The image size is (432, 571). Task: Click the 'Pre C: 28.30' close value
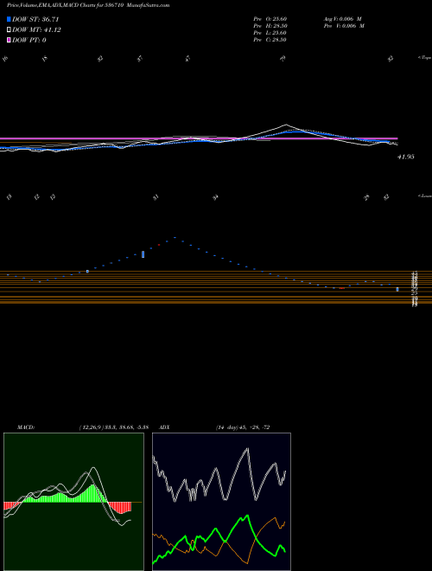[270, 40]
